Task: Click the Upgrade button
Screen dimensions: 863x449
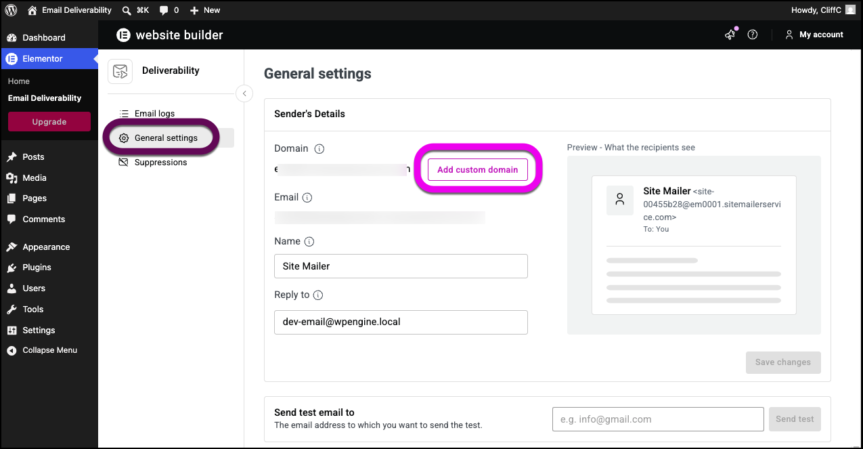Action: [49, 122]
